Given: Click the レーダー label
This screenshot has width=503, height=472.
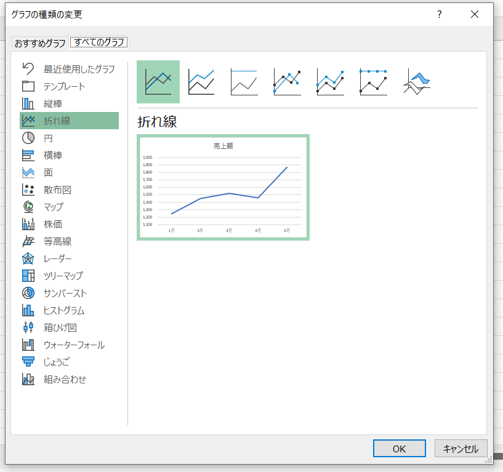Looking at the screenshot, I should pos(58,258).
